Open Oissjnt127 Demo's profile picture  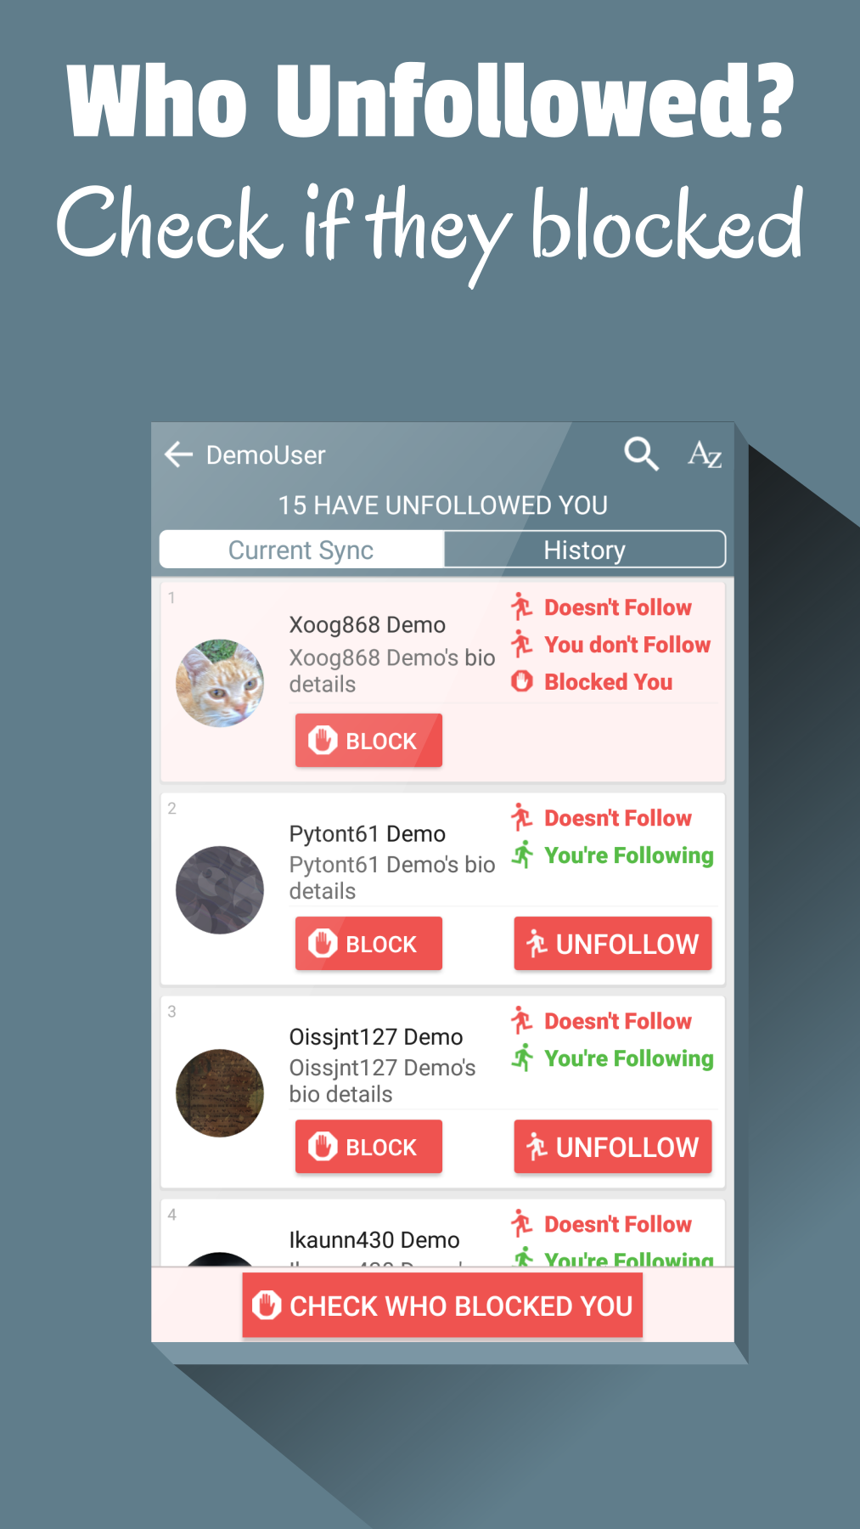click(x=220, y=1092)
